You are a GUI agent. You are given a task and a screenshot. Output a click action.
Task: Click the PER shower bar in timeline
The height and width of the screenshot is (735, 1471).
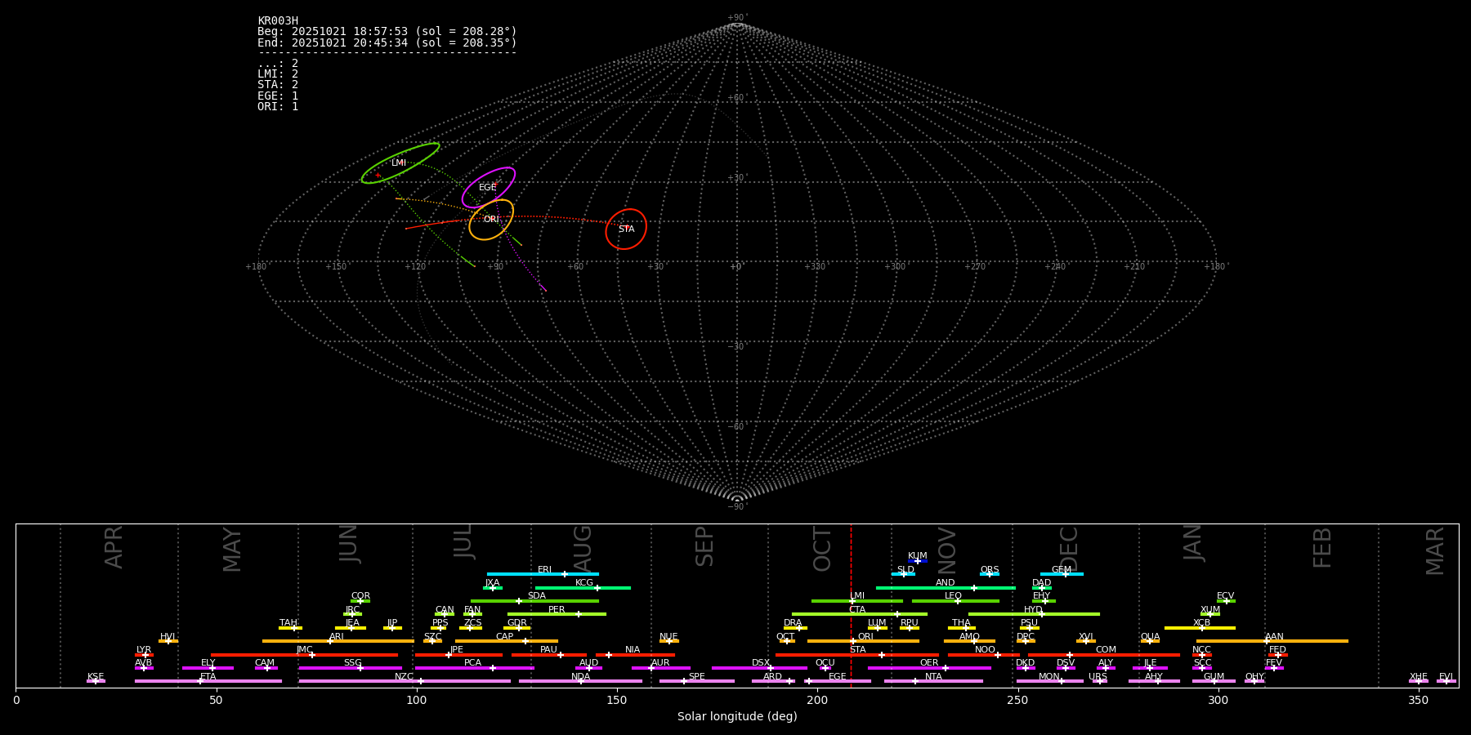[x=557, y=614]
